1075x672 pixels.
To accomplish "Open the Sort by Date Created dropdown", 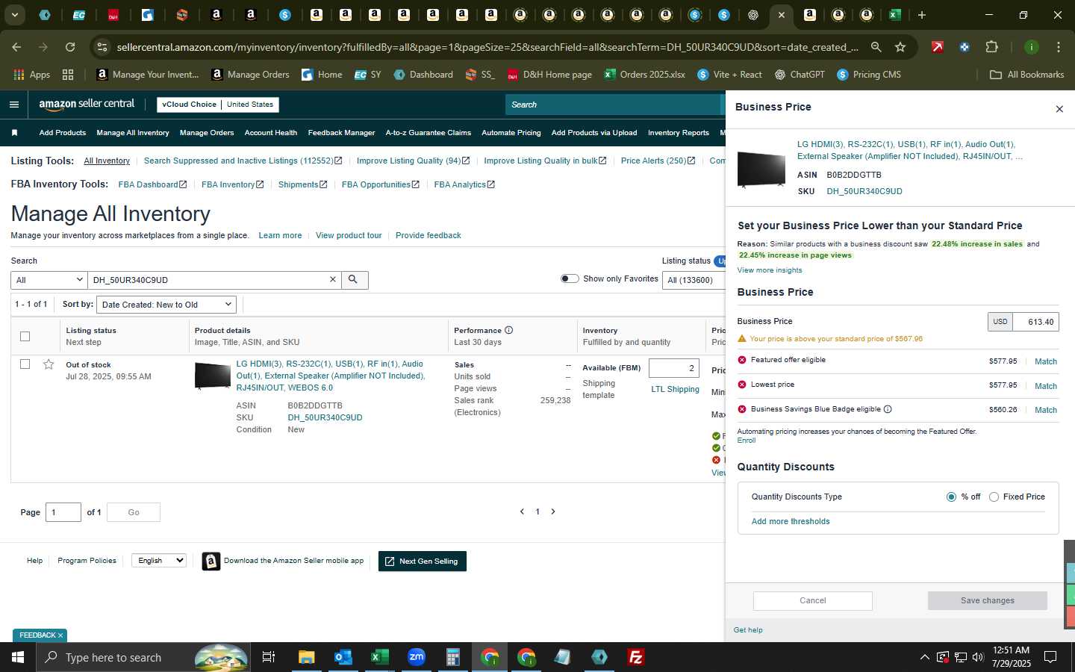I will (166, 305).
